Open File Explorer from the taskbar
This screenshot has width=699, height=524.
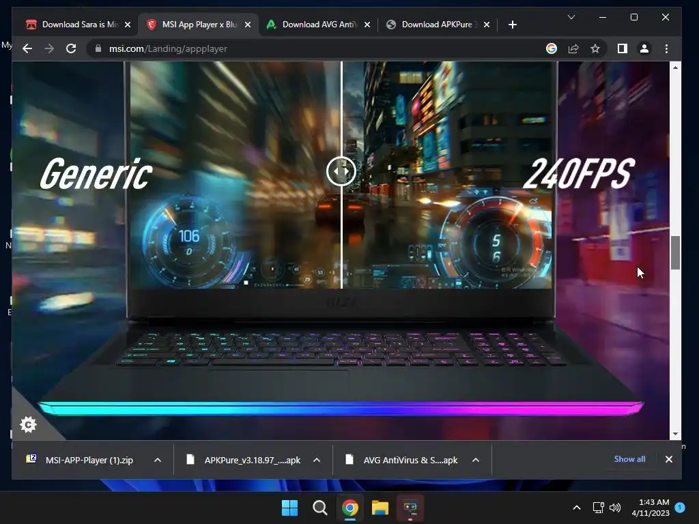pyautogui.click(x=380, y=508)
